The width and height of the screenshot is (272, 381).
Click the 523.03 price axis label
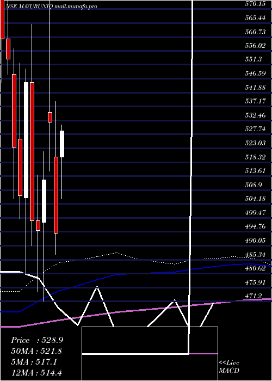tap(255, 143)
